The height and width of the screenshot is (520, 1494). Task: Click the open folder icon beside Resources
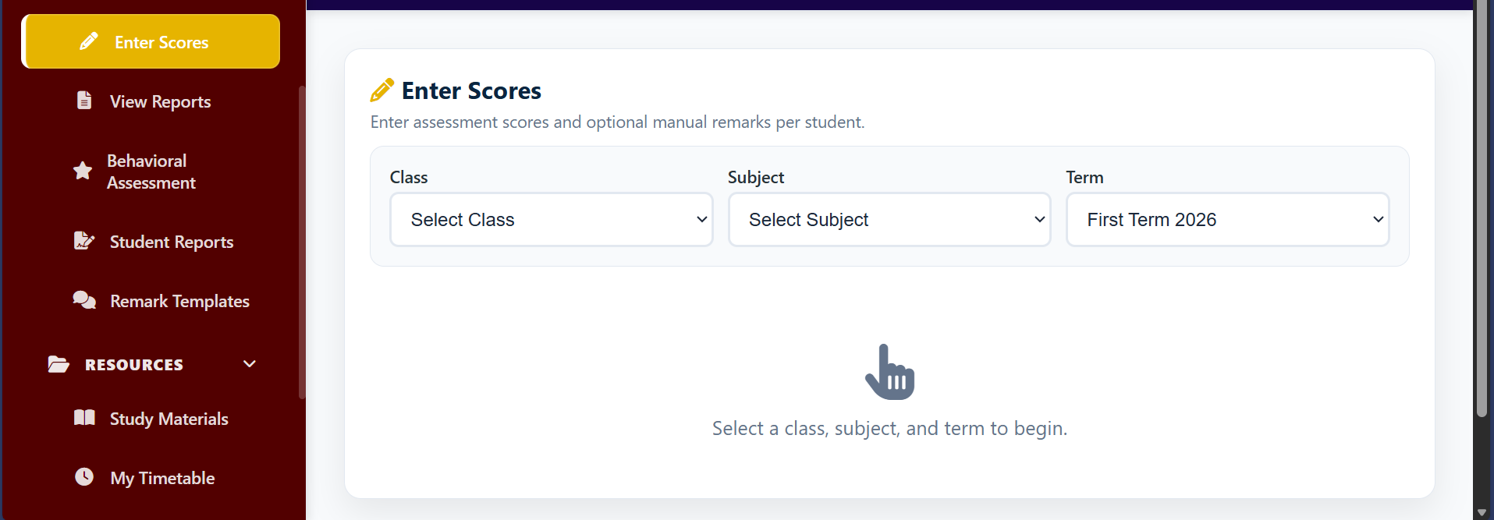pyautogui.click(x=59, y=364)
